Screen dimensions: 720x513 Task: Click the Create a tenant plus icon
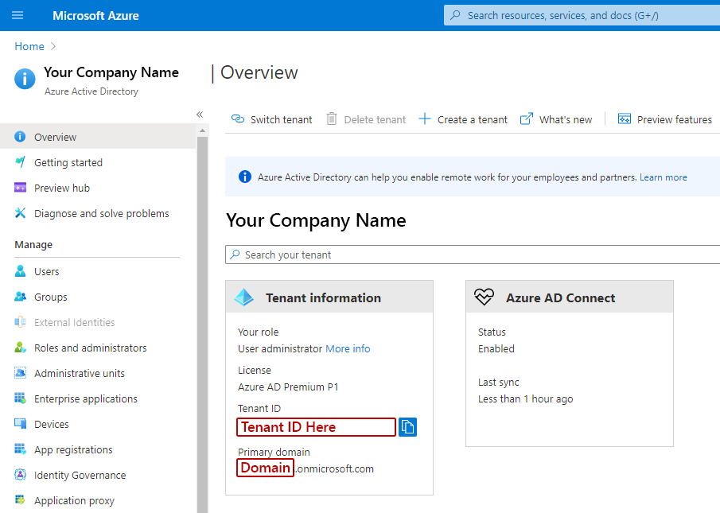[425, 119]
